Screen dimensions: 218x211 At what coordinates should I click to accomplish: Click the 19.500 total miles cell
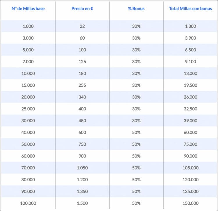coord(190,85)
